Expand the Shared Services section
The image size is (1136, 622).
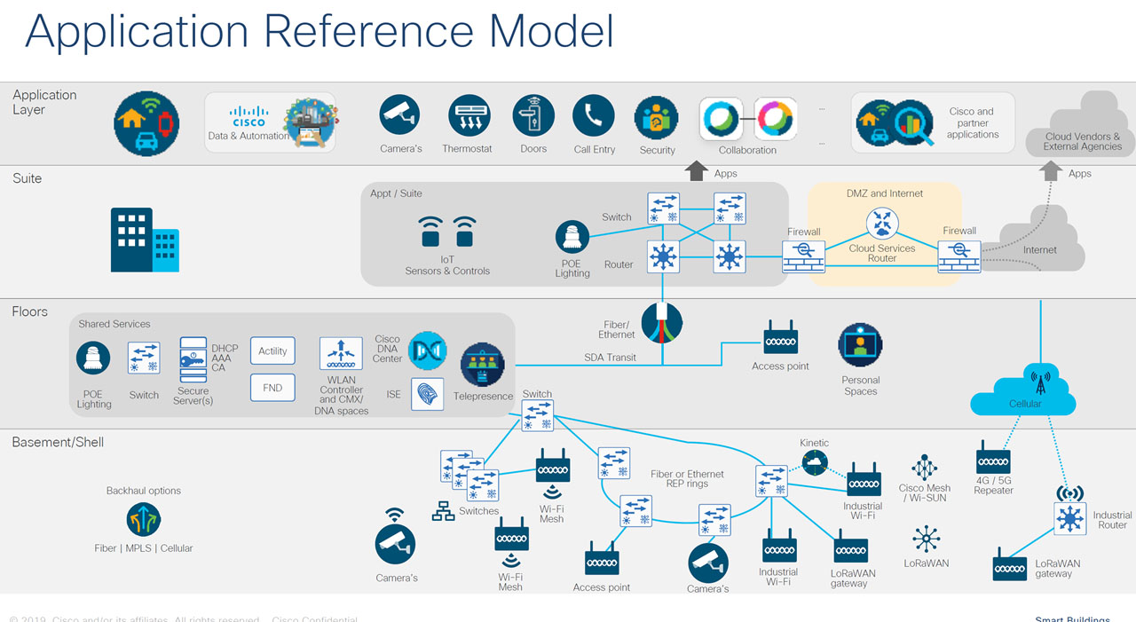[x=114, y=324]
